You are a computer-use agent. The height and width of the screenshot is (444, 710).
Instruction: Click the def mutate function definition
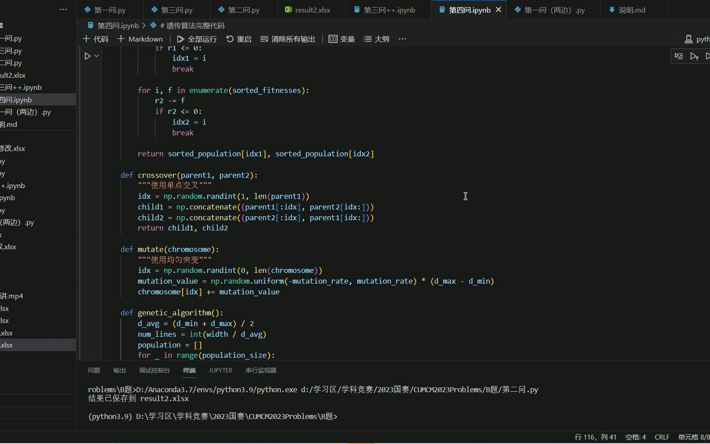pos(170,249)
